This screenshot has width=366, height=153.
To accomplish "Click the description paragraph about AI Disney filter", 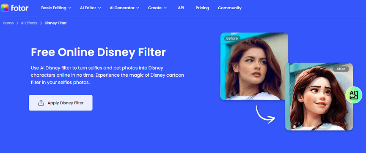I will (x=107, y=75).
